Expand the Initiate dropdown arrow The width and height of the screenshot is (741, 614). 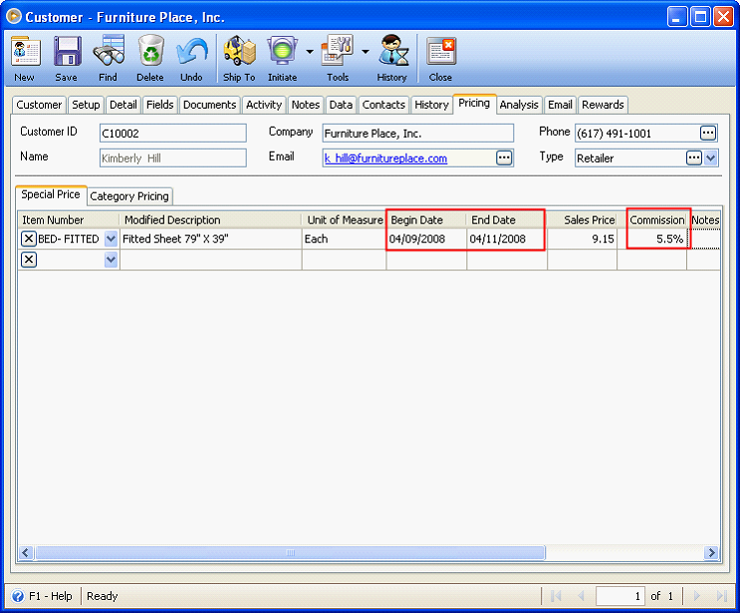tap(310, 51)
